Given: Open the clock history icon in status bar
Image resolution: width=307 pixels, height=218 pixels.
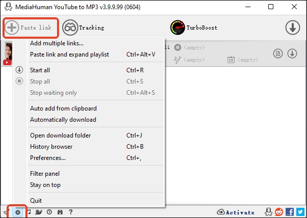Looking at the screenshot, I should (x=49, y=212).
